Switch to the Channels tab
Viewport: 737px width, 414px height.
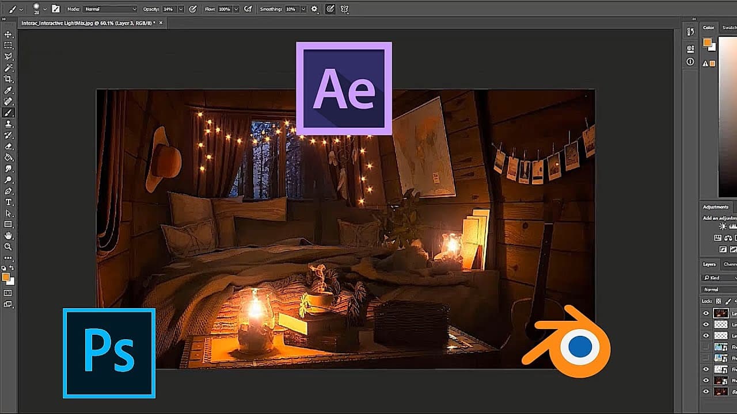729,264
